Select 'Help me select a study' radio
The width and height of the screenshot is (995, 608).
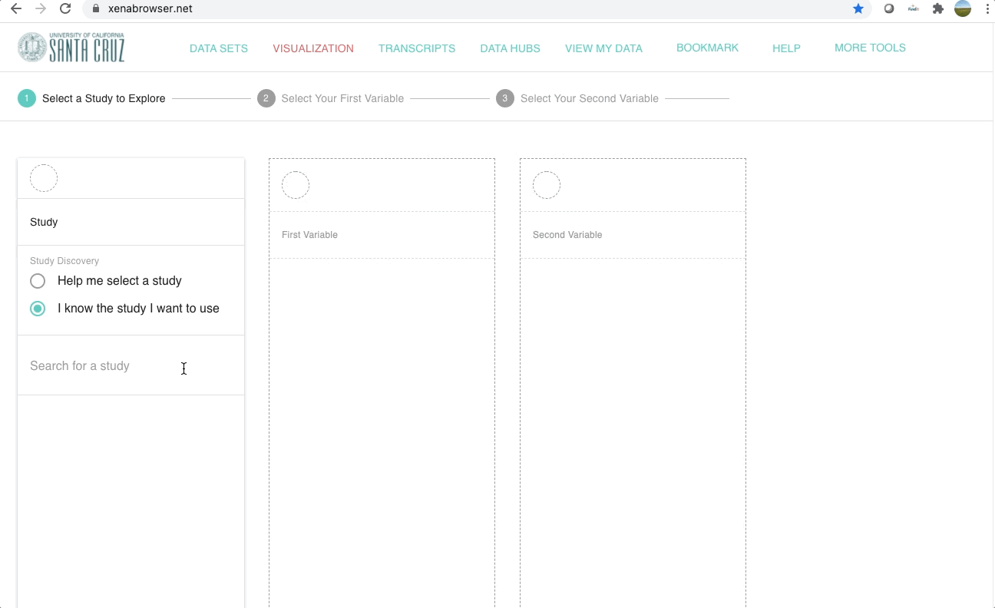[38, 281]
